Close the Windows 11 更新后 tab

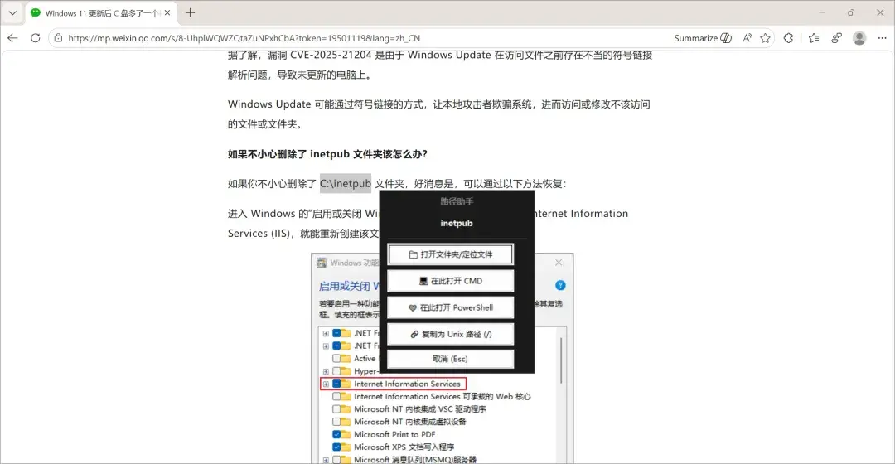167,12
